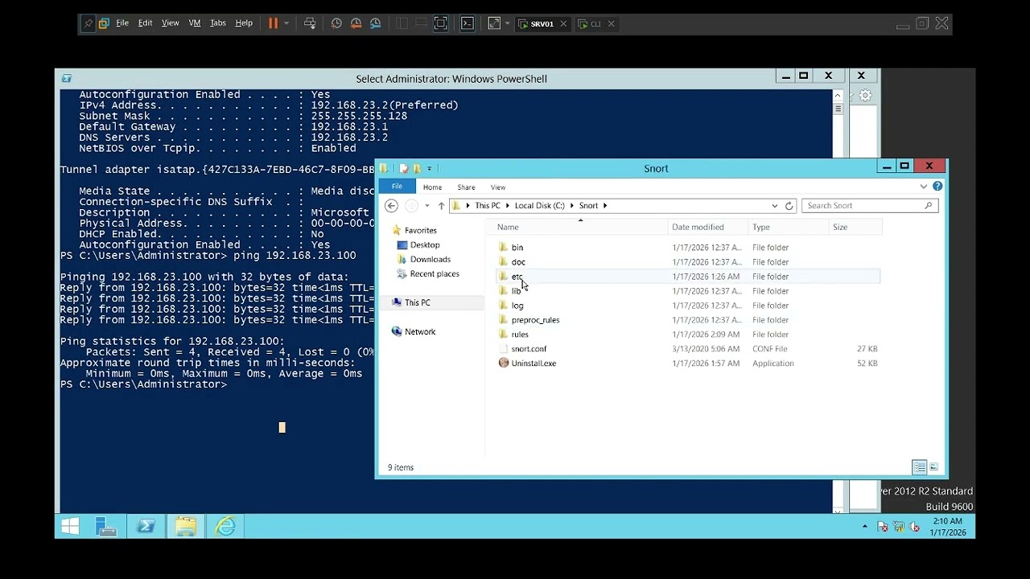Click the Search Snort input field
Image resolution: width=1030 pixels, height=579 pixels.
pos(869,206)
